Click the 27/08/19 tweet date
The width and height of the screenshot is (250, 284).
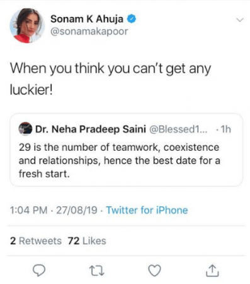(x=77, y=210)
